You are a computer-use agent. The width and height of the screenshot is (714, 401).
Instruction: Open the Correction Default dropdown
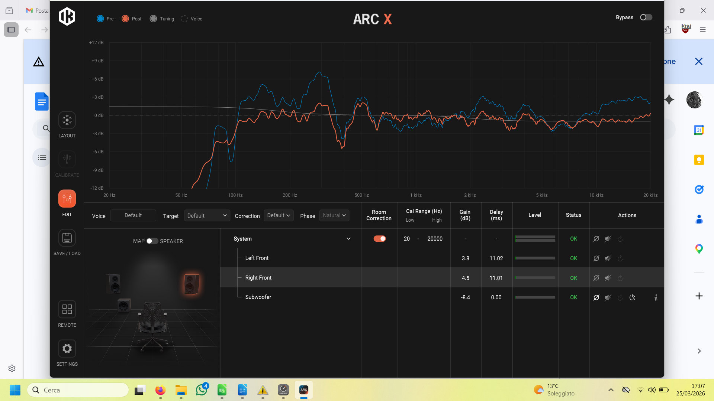pyautogui.click(x=279, y=215)
